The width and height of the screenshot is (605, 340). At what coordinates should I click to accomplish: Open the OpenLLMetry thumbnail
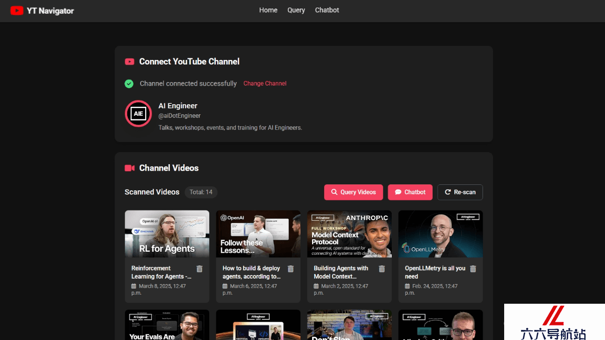coord(441,234)
